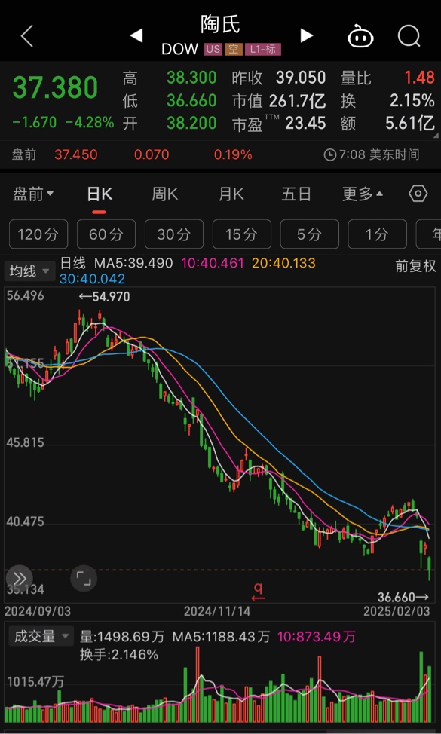This screenshot has width=441, height=734.
Task: Expand the 更多 periods menu
Action: [x=363, y=194]
